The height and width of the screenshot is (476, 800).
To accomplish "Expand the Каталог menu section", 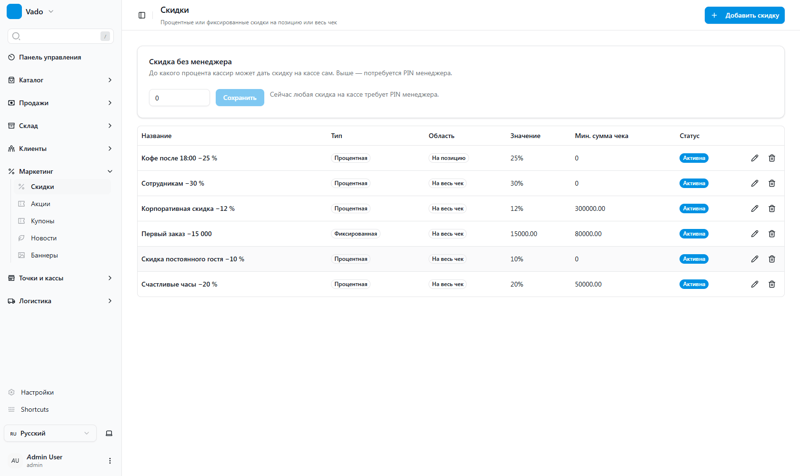I will click(61, 80).
